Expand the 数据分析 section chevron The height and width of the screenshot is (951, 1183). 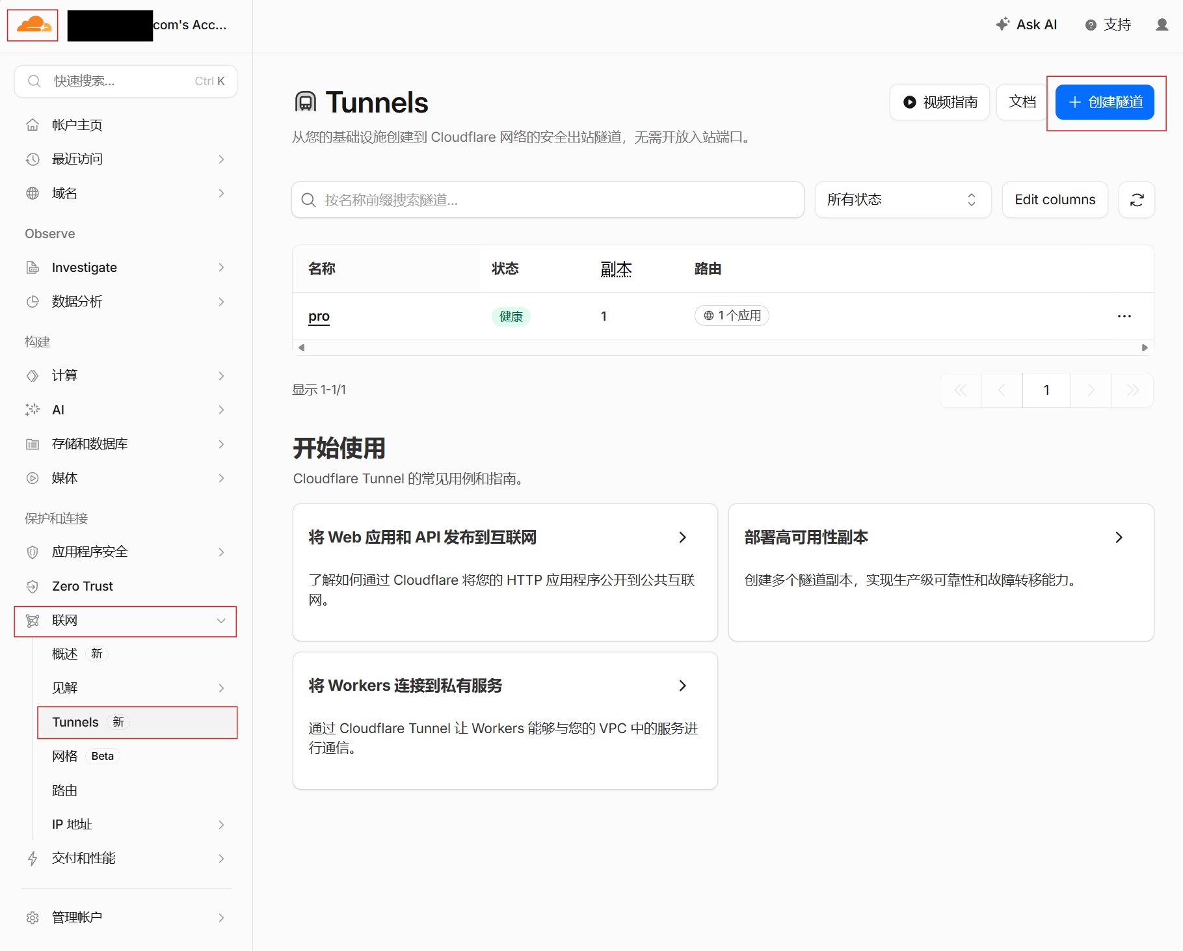(221, 302)
